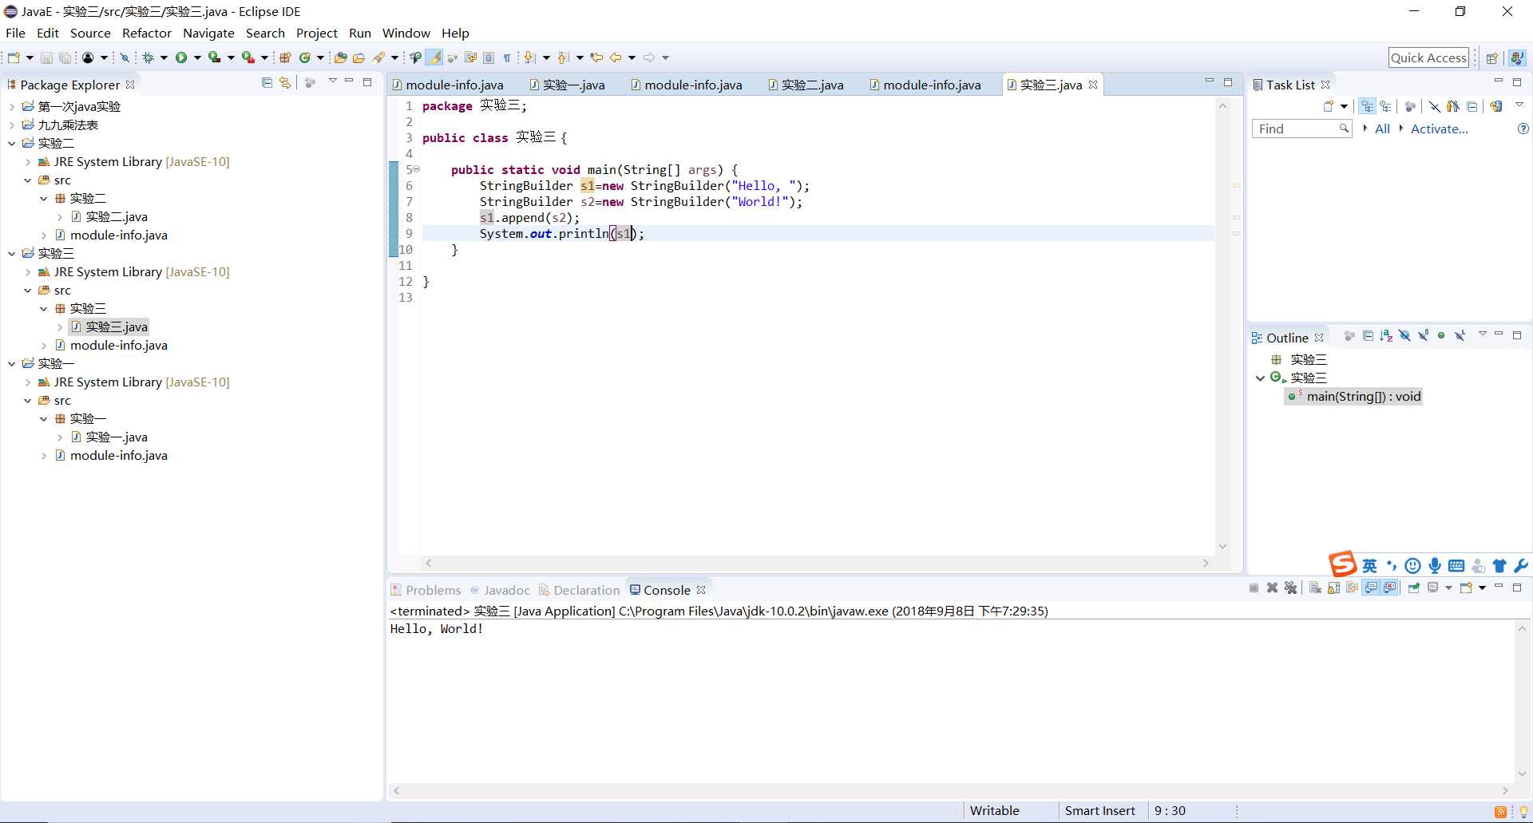The width and height of the screenshot is (1533, 823).
Task: Click the Java perspective icon
Action: (x=1517, y=57)
